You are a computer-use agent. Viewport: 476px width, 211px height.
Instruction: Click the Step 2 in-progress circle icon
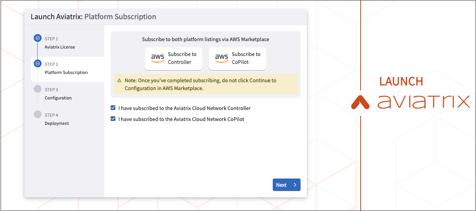[x=38, y=63]
